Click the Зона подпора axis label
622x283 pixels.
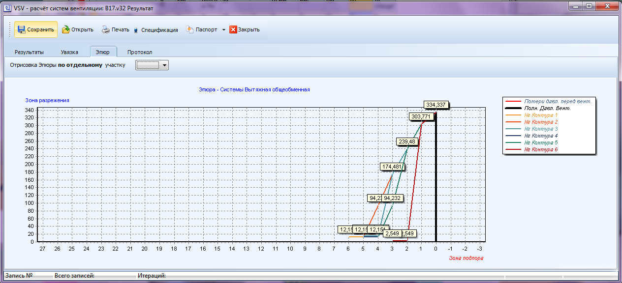point(466,258)
